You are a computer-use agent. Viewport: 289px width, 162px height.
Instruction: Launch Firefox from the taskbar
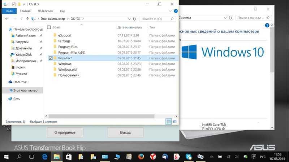(141, 157)
